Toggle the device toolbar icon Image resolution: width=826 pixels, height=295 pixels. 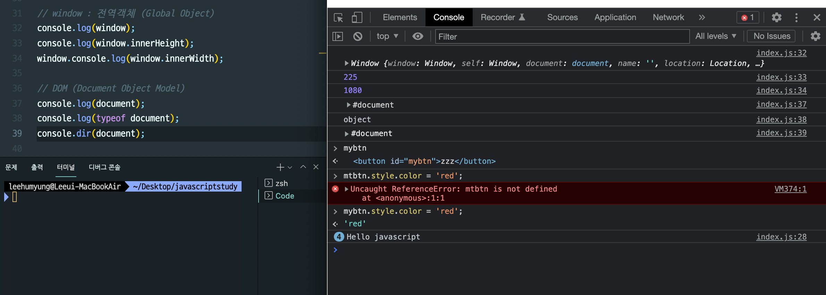pos(357,18)
